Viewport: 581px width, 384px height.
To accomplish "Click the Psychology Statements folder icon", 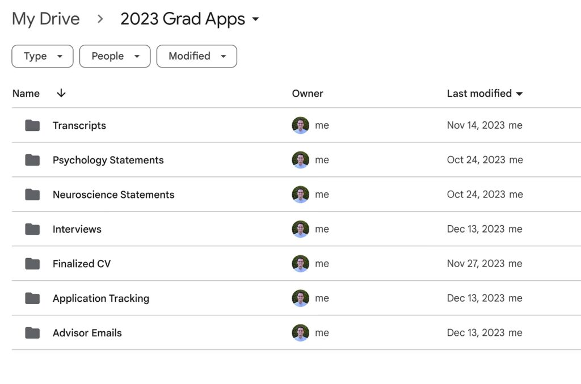I will coord(32,160).
